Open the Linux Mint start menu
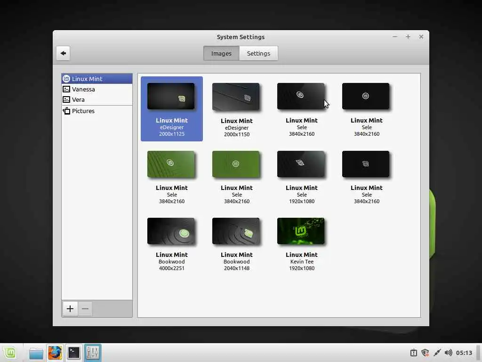The height and width of the screenshot is (362, 482). [10, 353]
